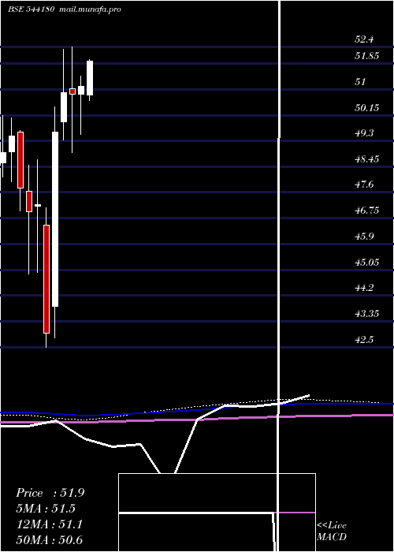
Task: Click the 42.5 price axis label
Action: click(364, 340)
